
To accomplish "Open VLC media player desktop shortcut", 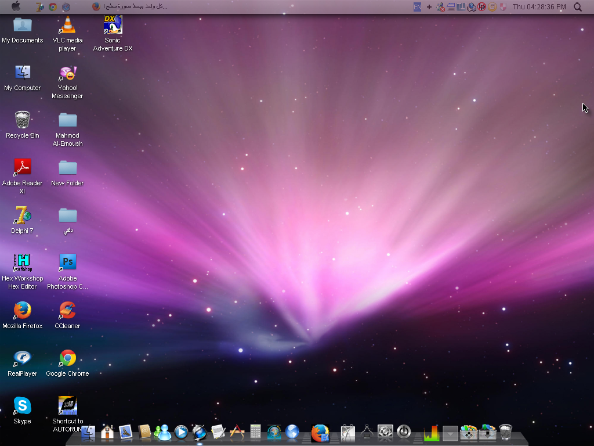I will [x=68, y=26].
